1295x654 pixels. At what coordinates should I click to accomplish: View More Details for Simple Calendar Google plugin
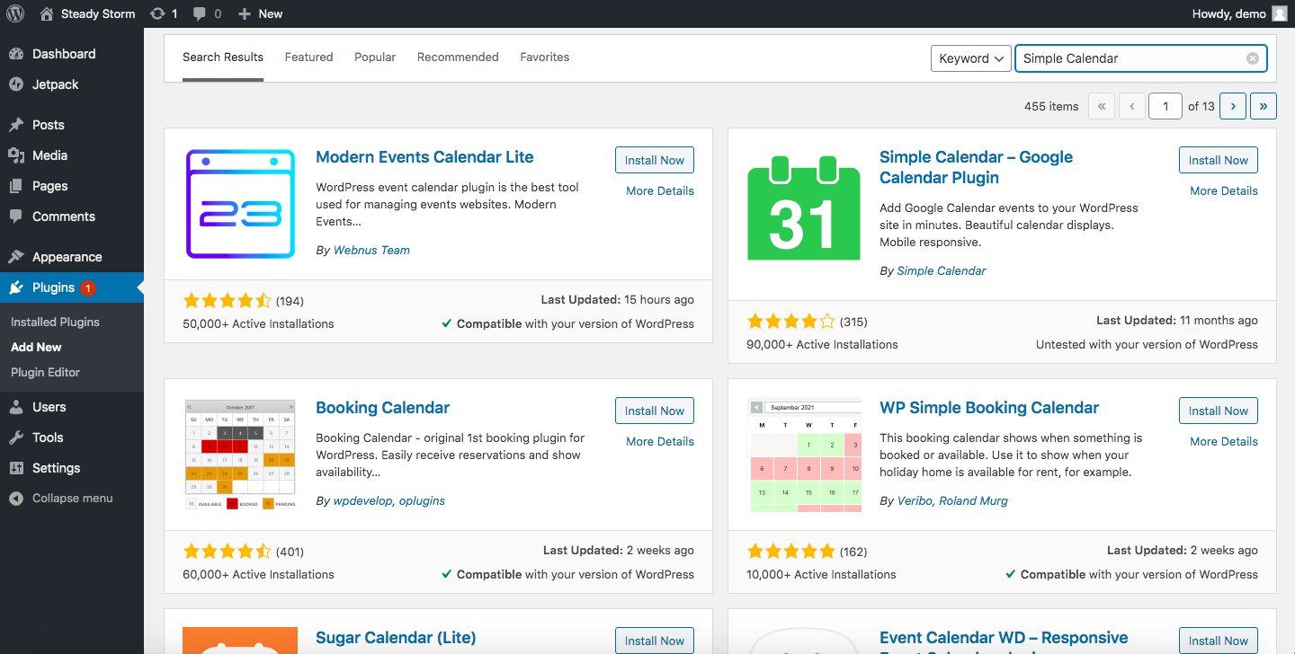pyautogui.click(x=1224, y=190)
